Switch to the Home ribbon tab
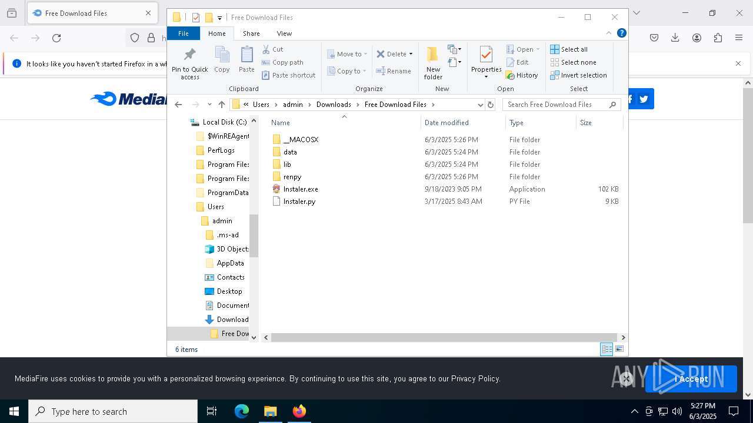Image resolution: width=753 pixels, height=423 pixels. pyautogui.click(x=217, y=33)
